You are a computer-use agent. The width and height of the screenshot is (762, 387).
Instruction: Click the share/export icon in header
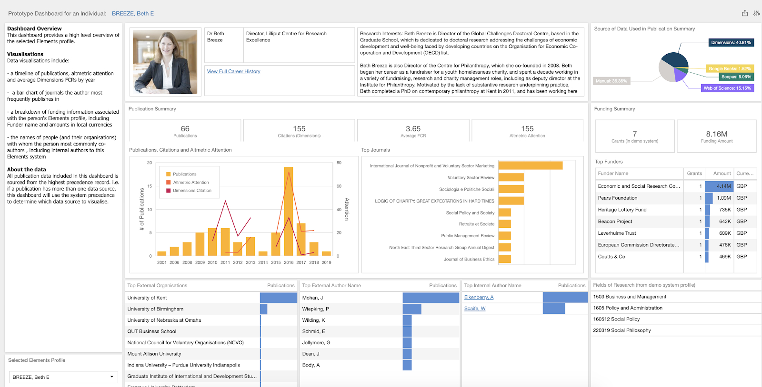click(745, 13)
